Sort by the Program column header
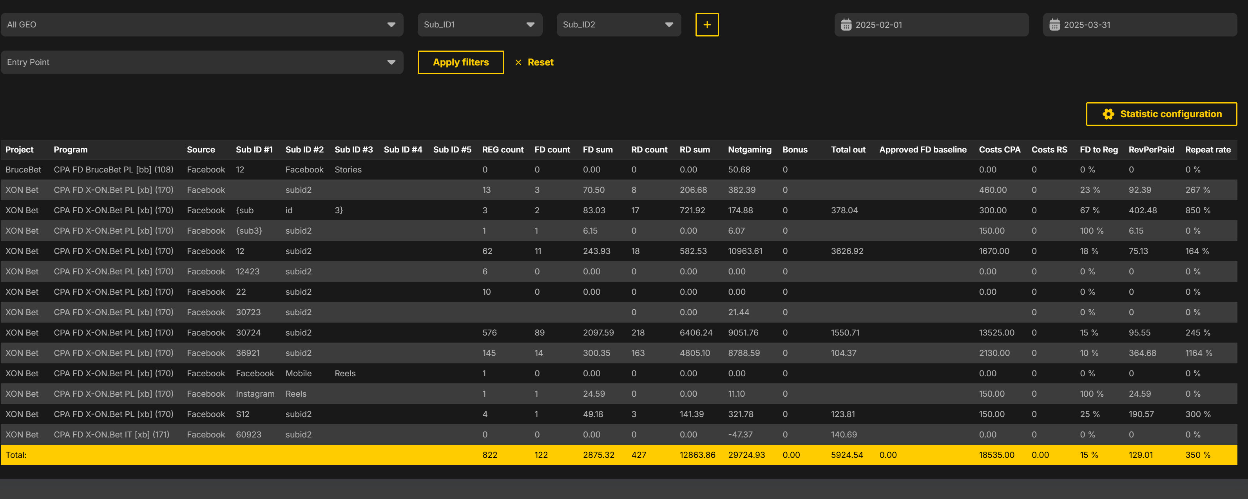 [71, 150]
